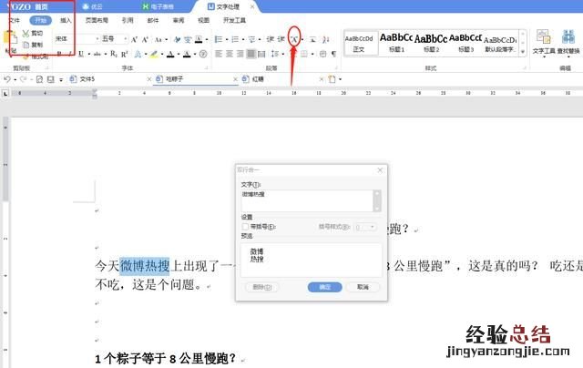Open the font name dropdown (宋体)
The height and width of the screenshot is (368, 583).
tap(97, 39)
